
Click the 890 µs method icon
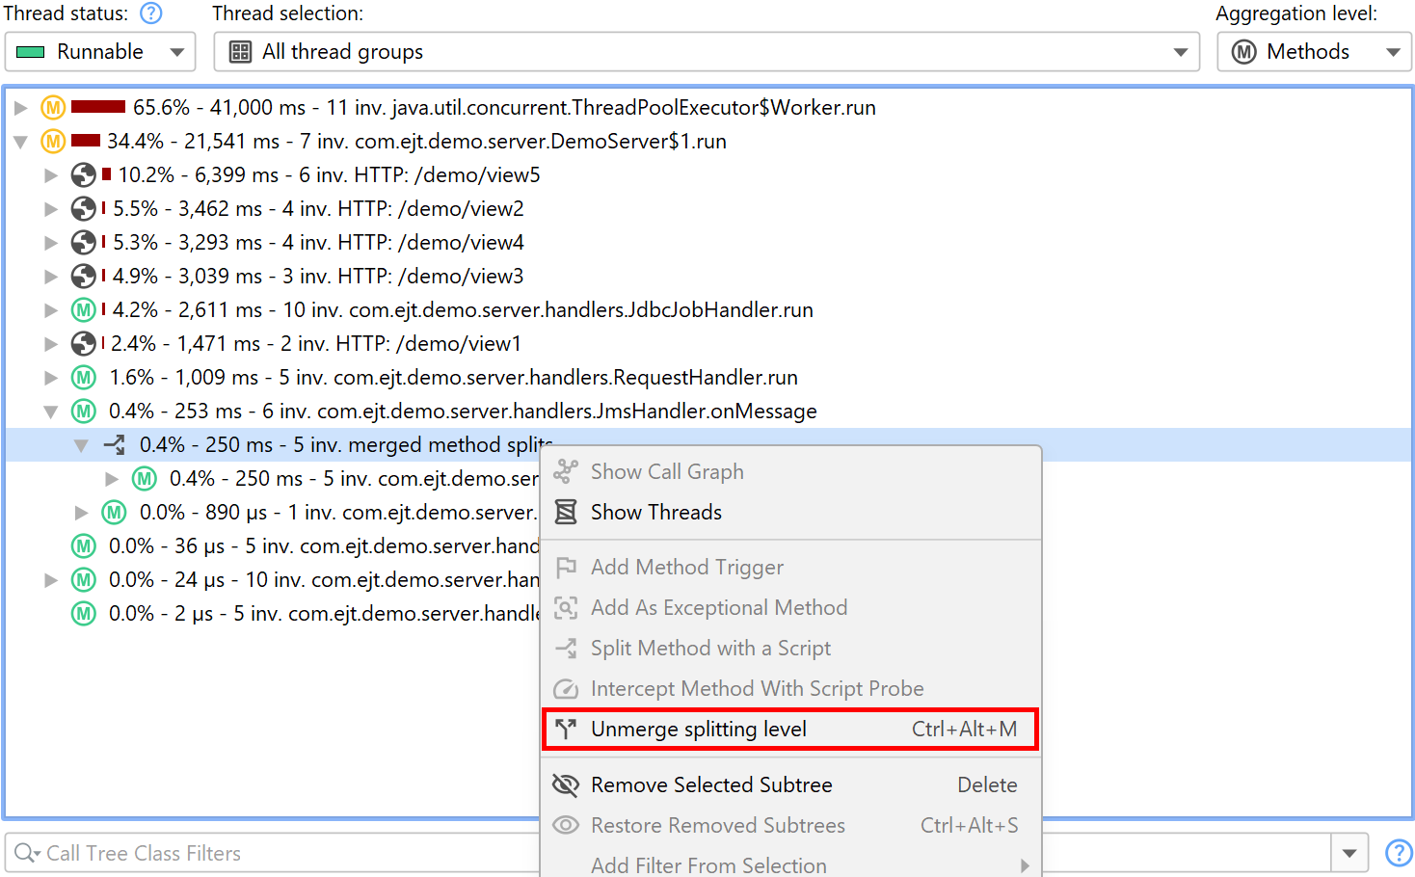click(x=115, y=513)
